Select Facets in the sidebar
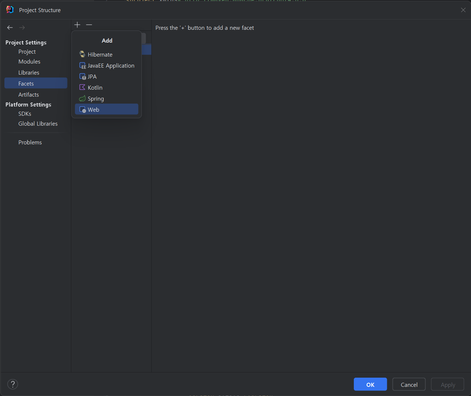This screenshot has height=396, width=471. point(36,83)
